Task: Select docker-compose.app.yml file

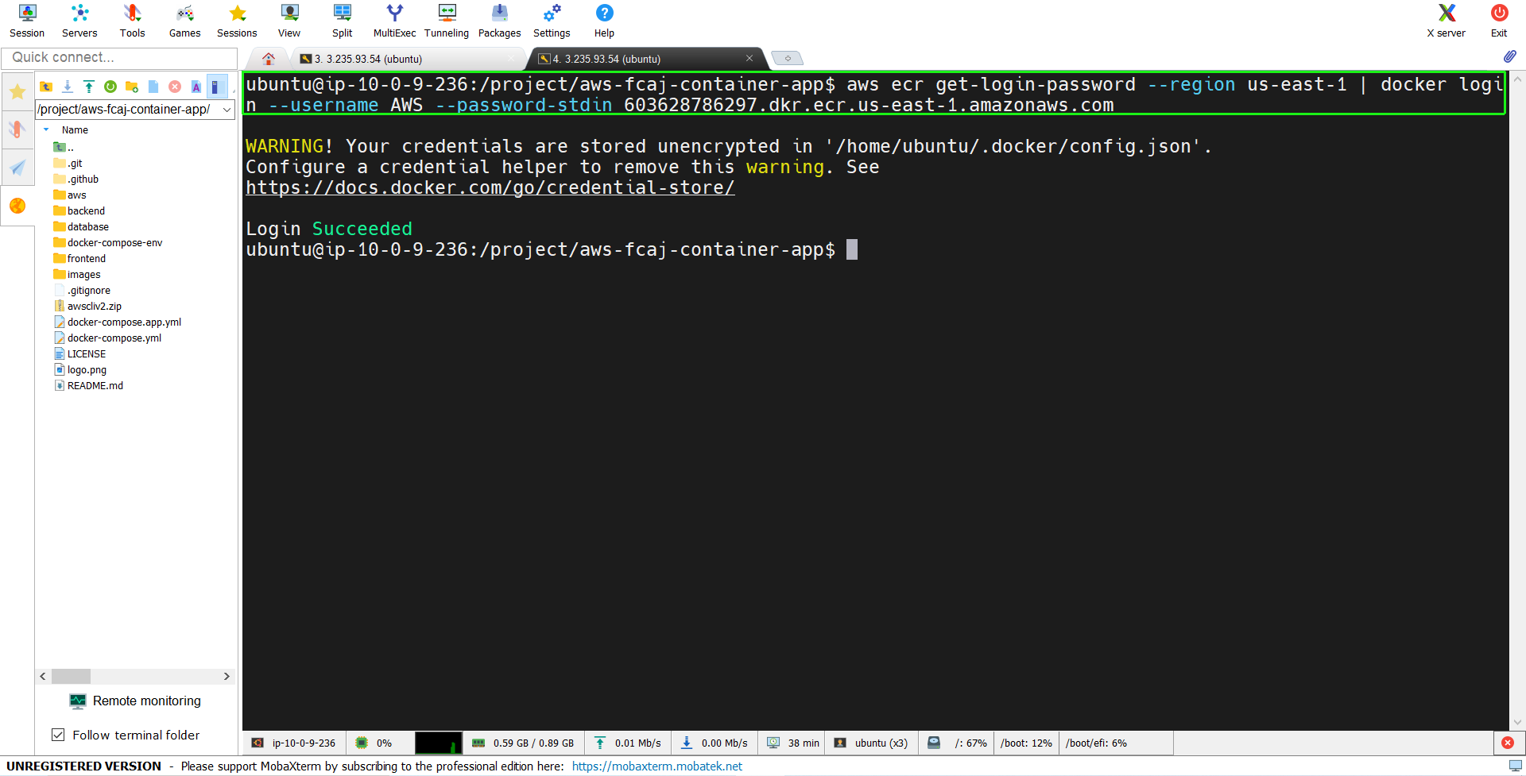Action: 118,322
